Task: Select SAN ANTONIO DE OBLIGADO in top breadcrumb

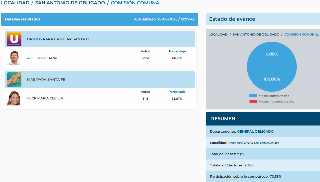Action: click(70, 3)
